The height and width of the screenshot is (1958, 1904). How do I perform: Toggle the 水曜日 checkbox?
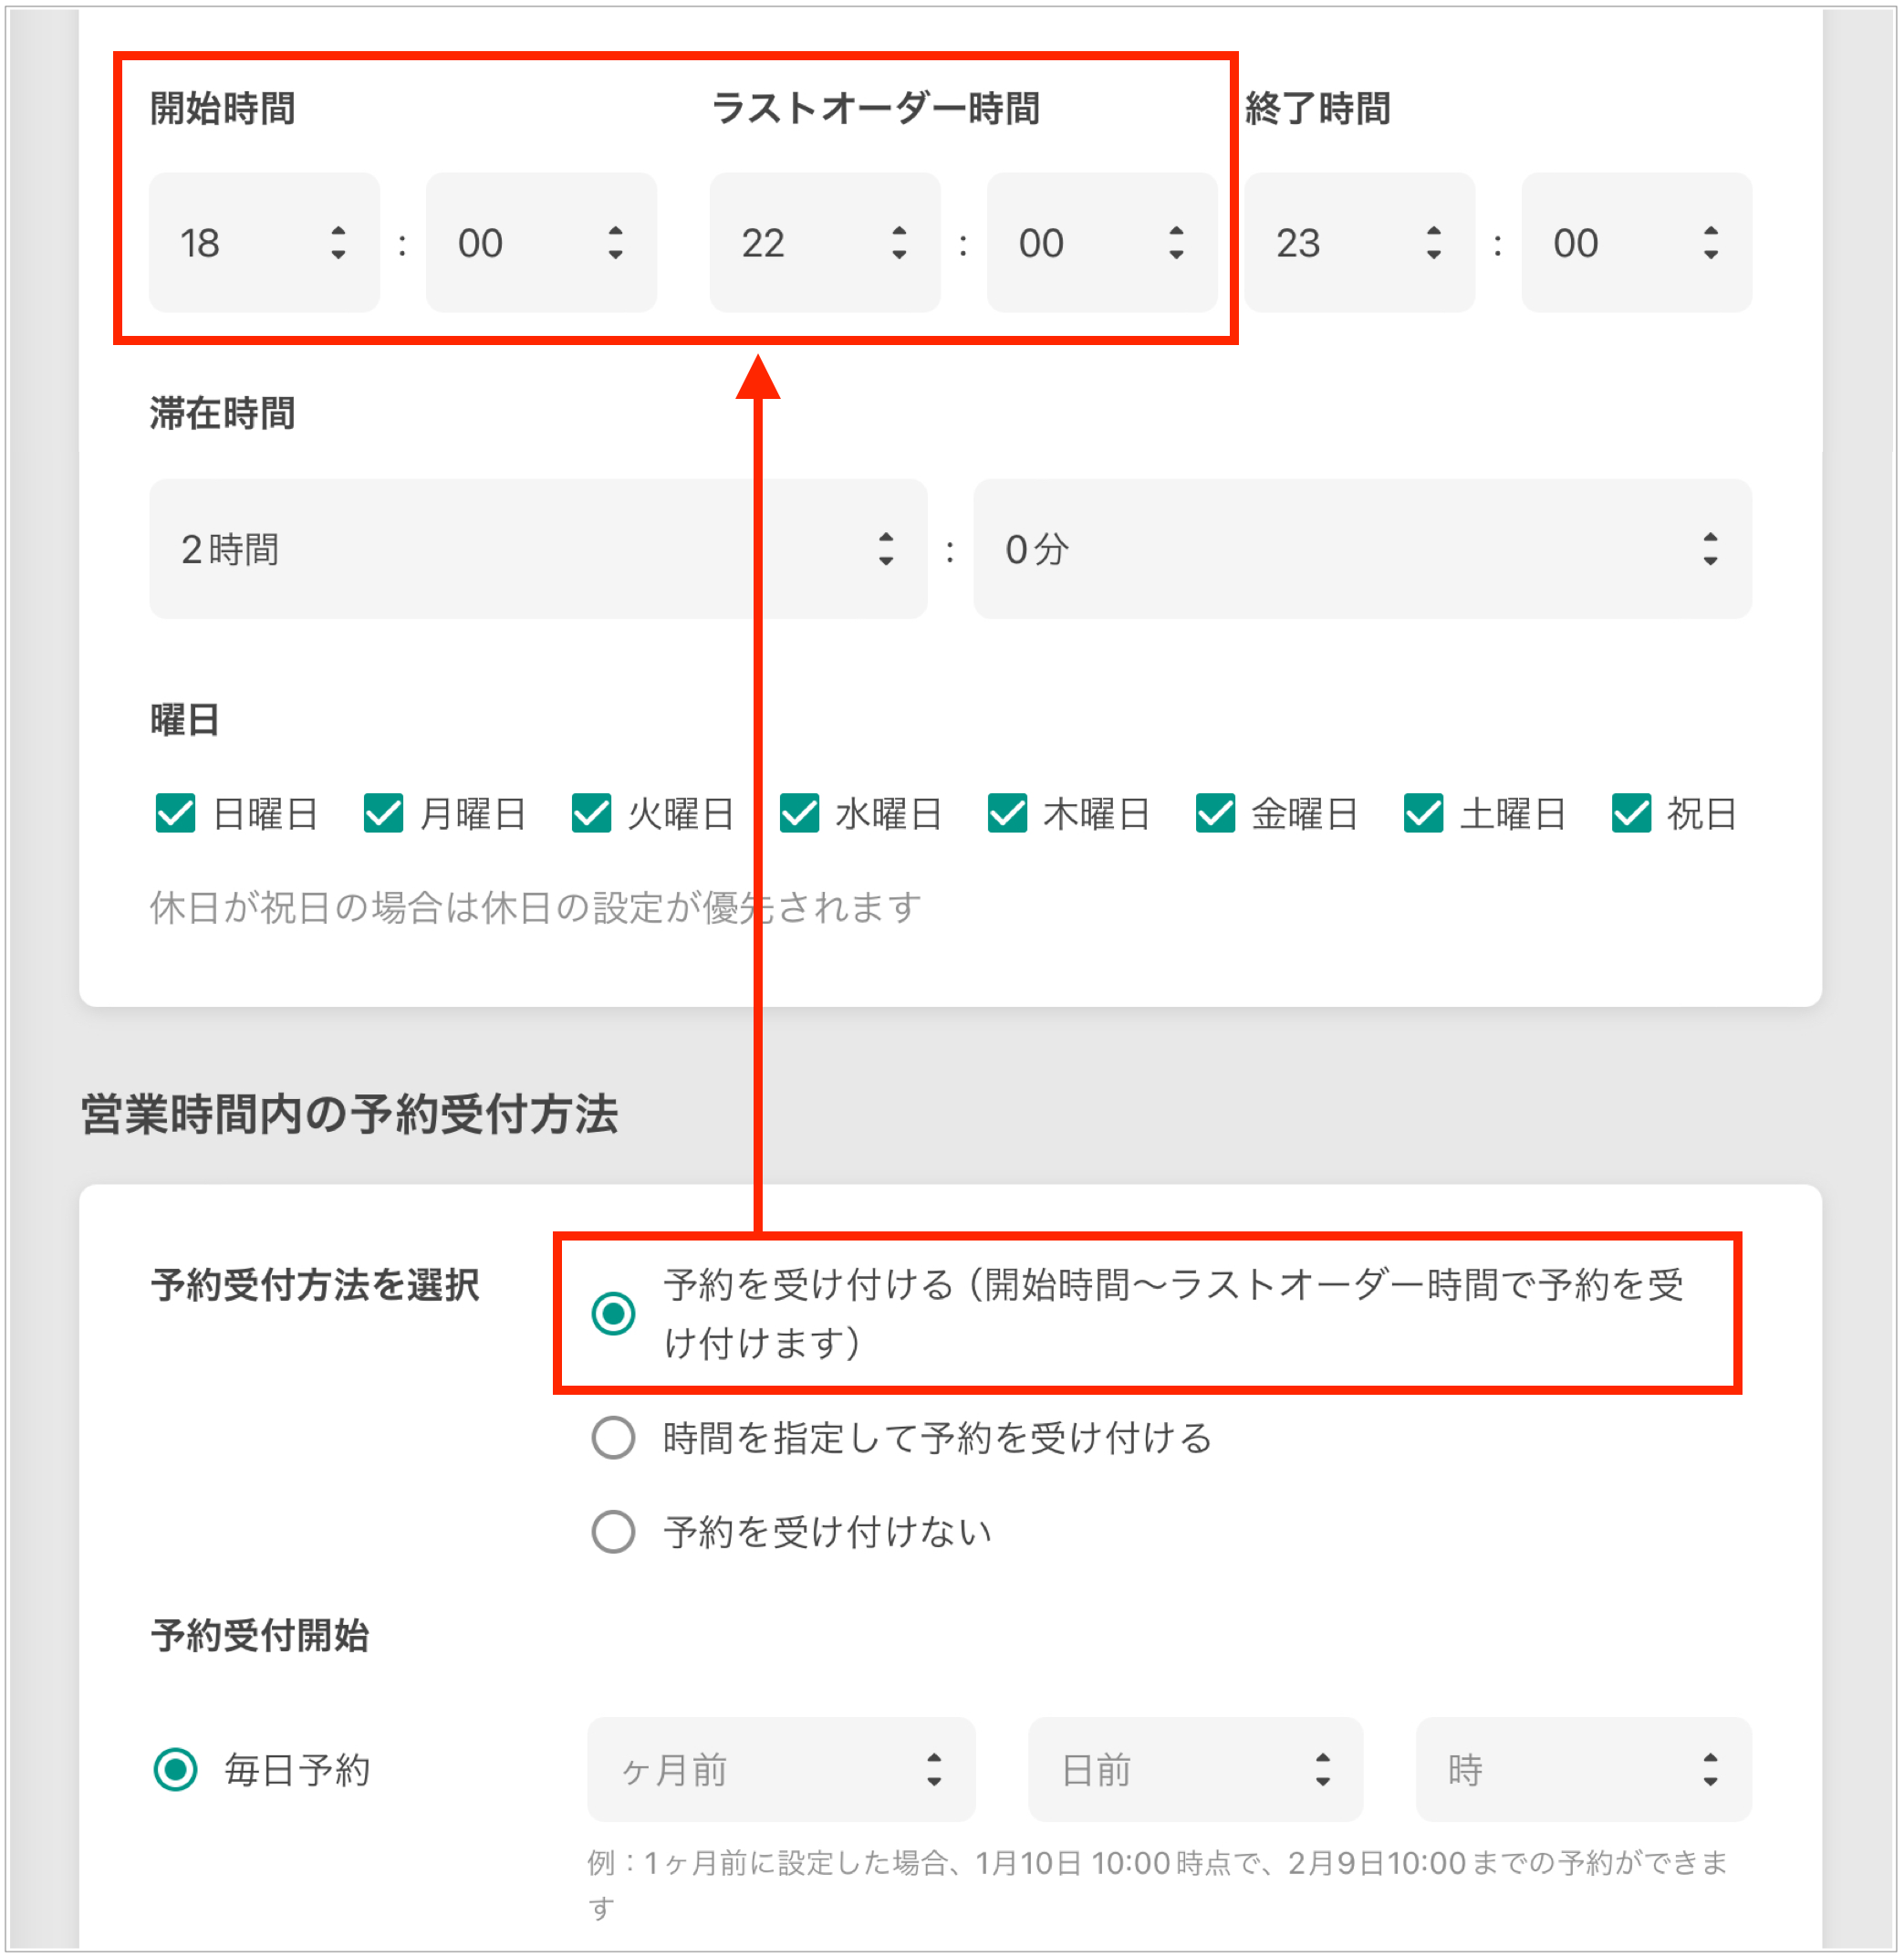(x=800, y=813)
